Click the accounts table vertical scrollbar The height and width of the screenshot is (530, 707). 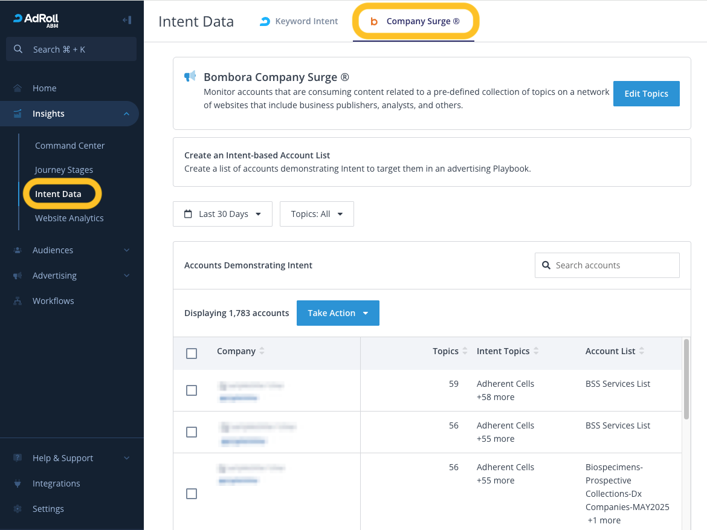tap(686, 379)
